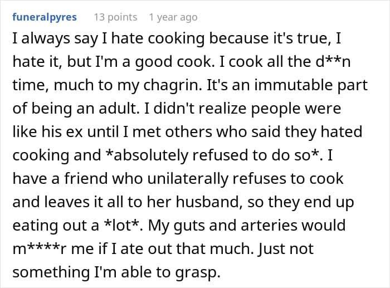390x288 pixels.
Task: Click the '1 year ago' timestamp
Action: tap(173, 17)
